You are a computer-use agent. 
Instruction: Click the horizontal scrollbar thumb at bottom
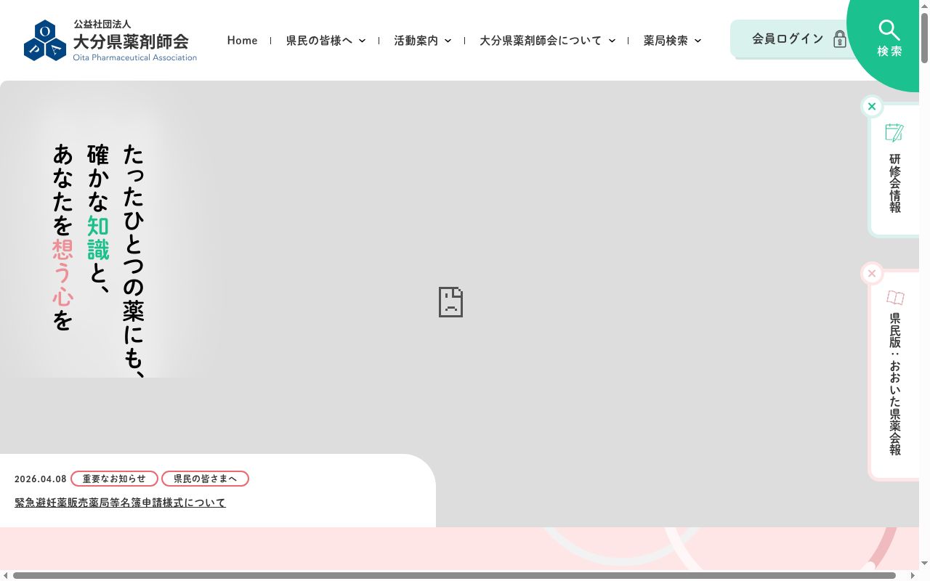tap(454, 575)
